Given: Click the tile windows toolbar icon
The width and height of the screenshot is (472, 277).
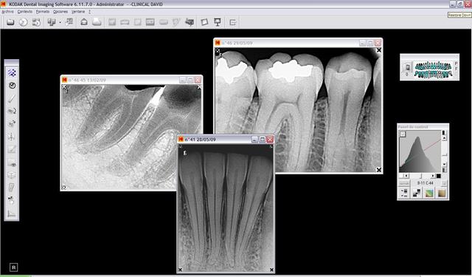Looking at the screenshot, I should [x=69, y=22].
